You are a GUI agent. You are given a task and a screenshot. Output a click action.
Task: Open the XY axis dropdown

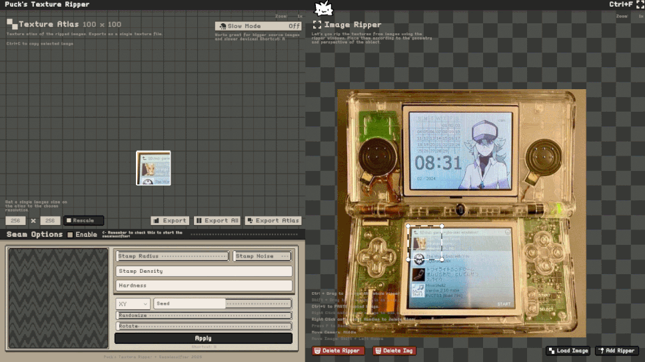coord(133,303)
